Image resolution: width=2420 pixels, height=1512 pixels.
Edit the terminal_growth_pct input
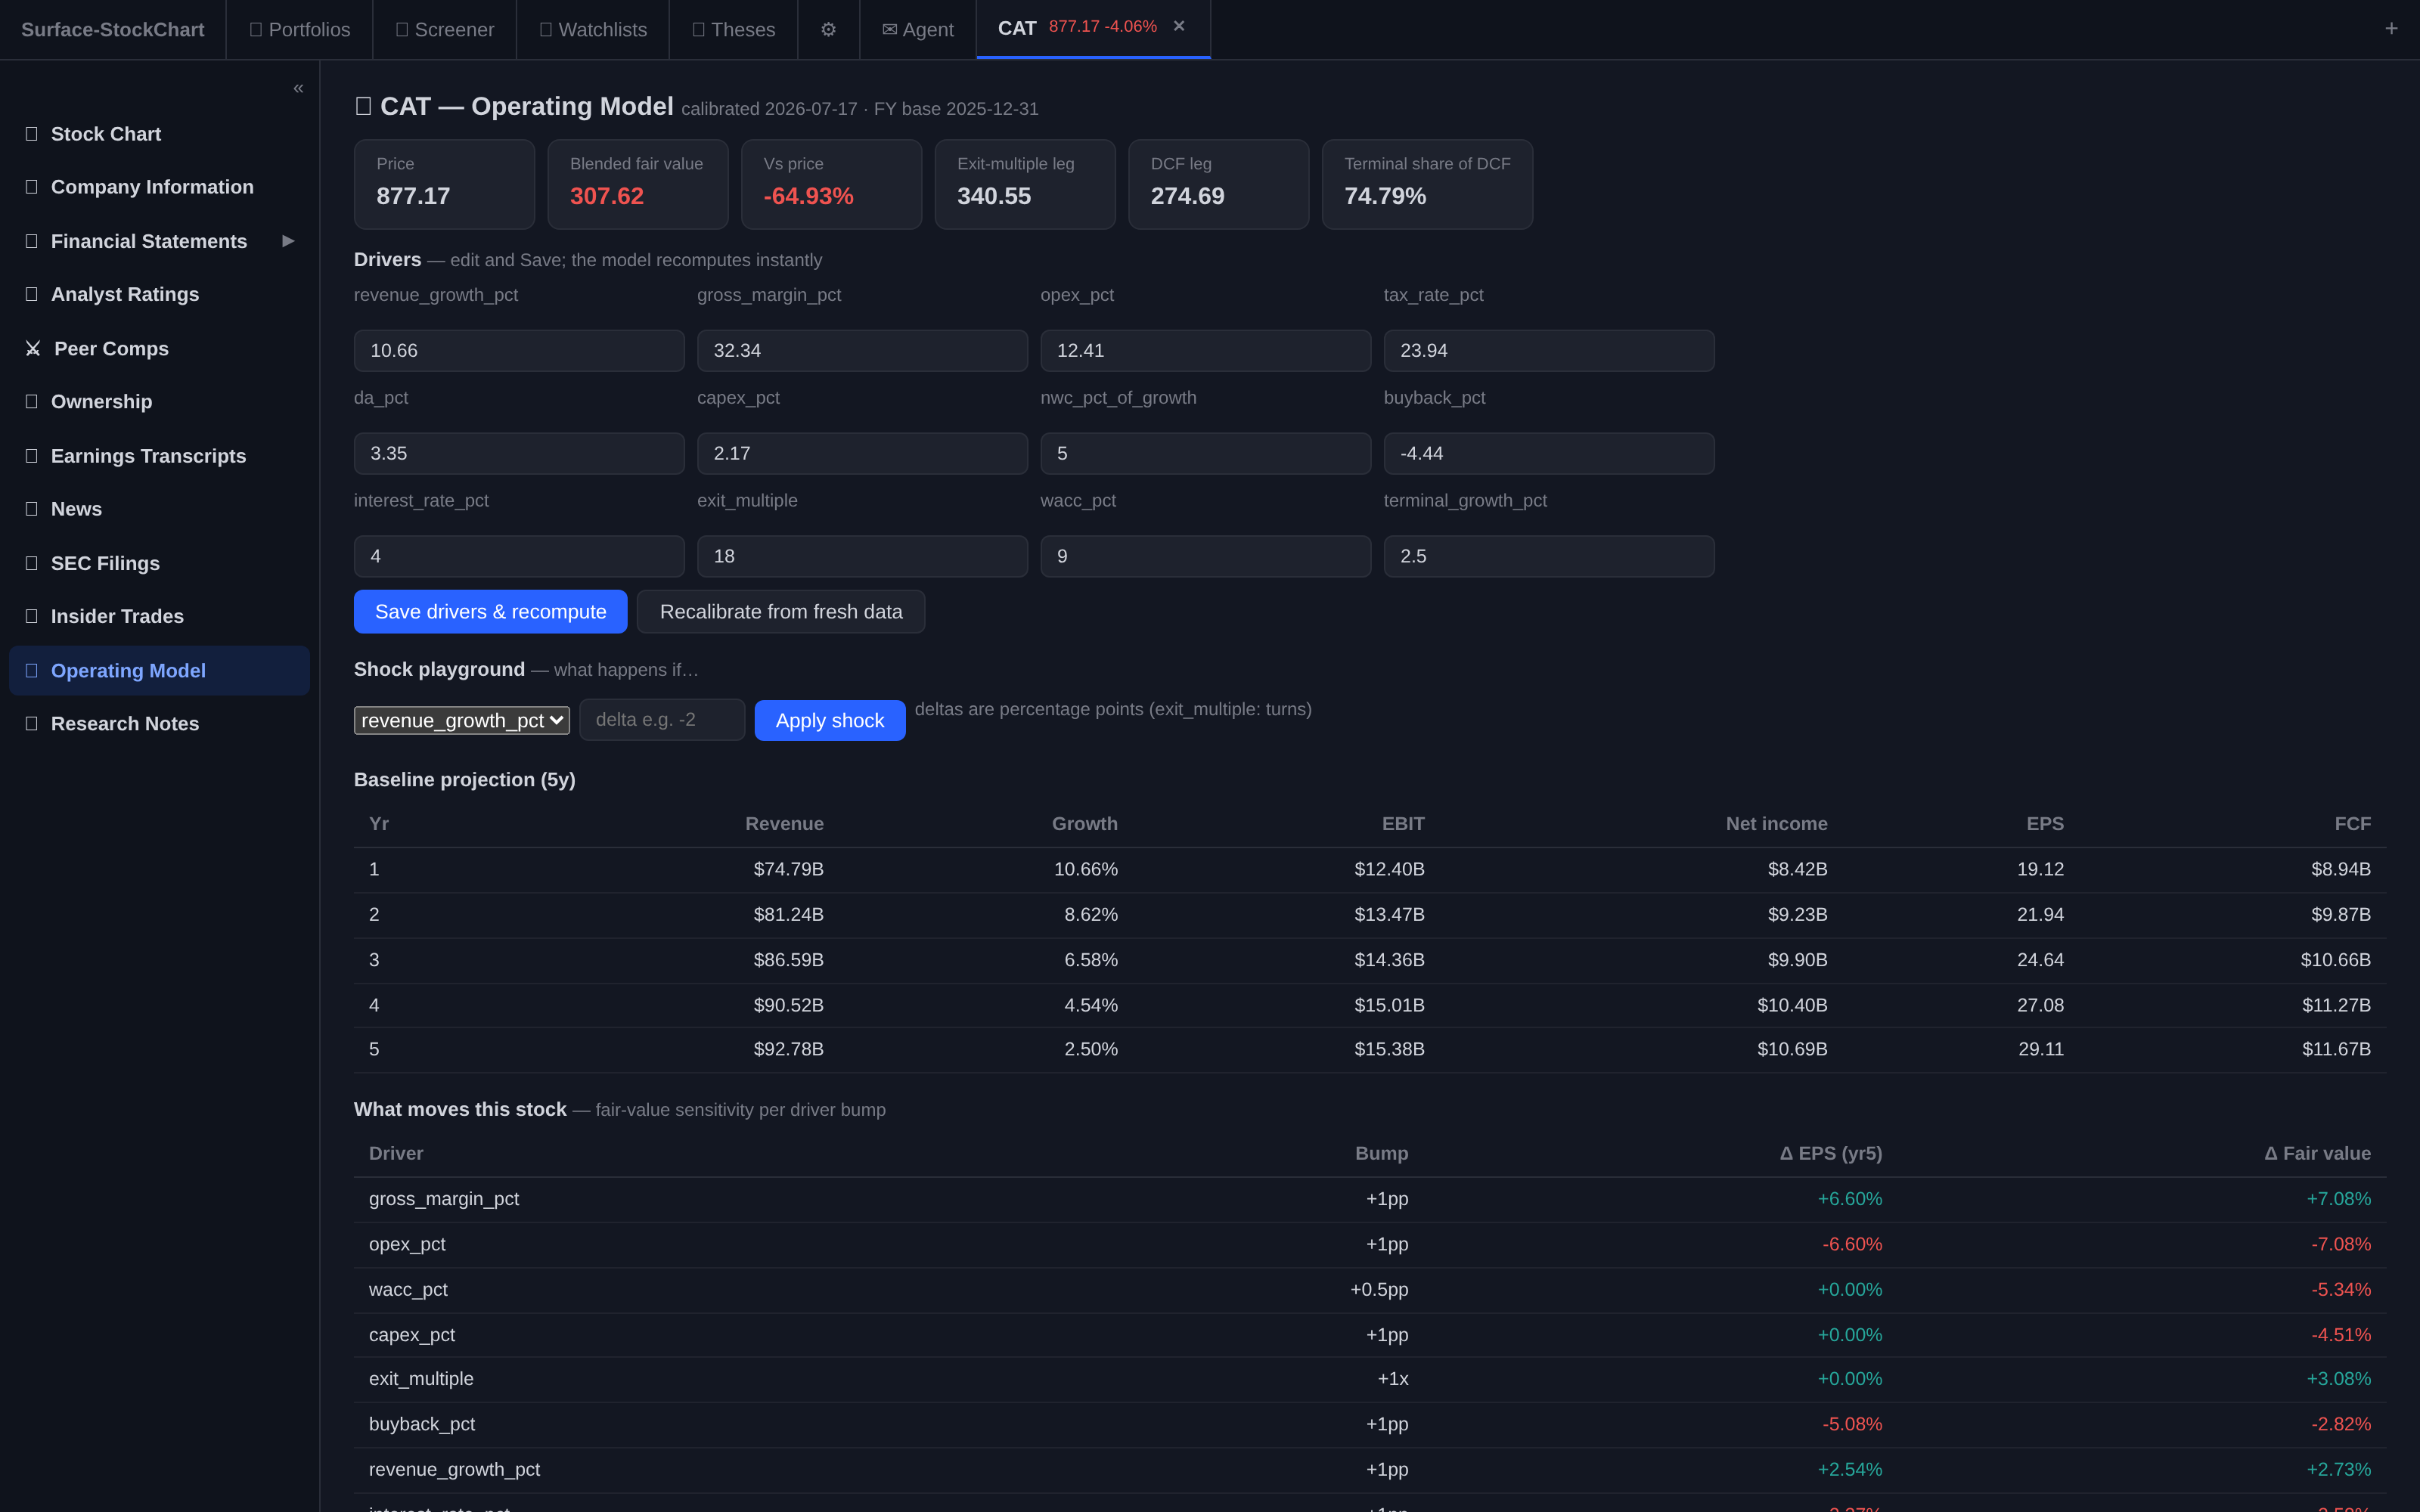click(1549, 556)
